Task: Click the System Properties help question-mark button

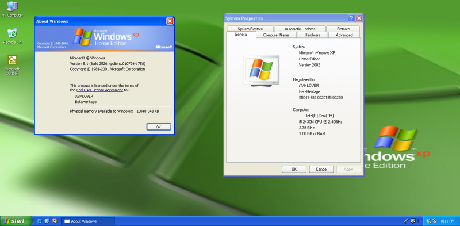Action: pos(351,18)
